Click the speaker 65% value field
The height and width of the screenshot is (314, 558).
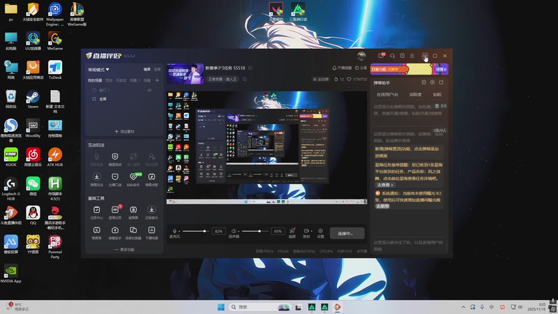coord(278,232)
